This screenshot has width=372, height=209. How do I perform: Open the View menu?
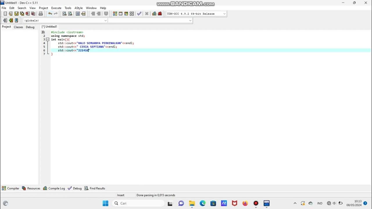point(33,8)
